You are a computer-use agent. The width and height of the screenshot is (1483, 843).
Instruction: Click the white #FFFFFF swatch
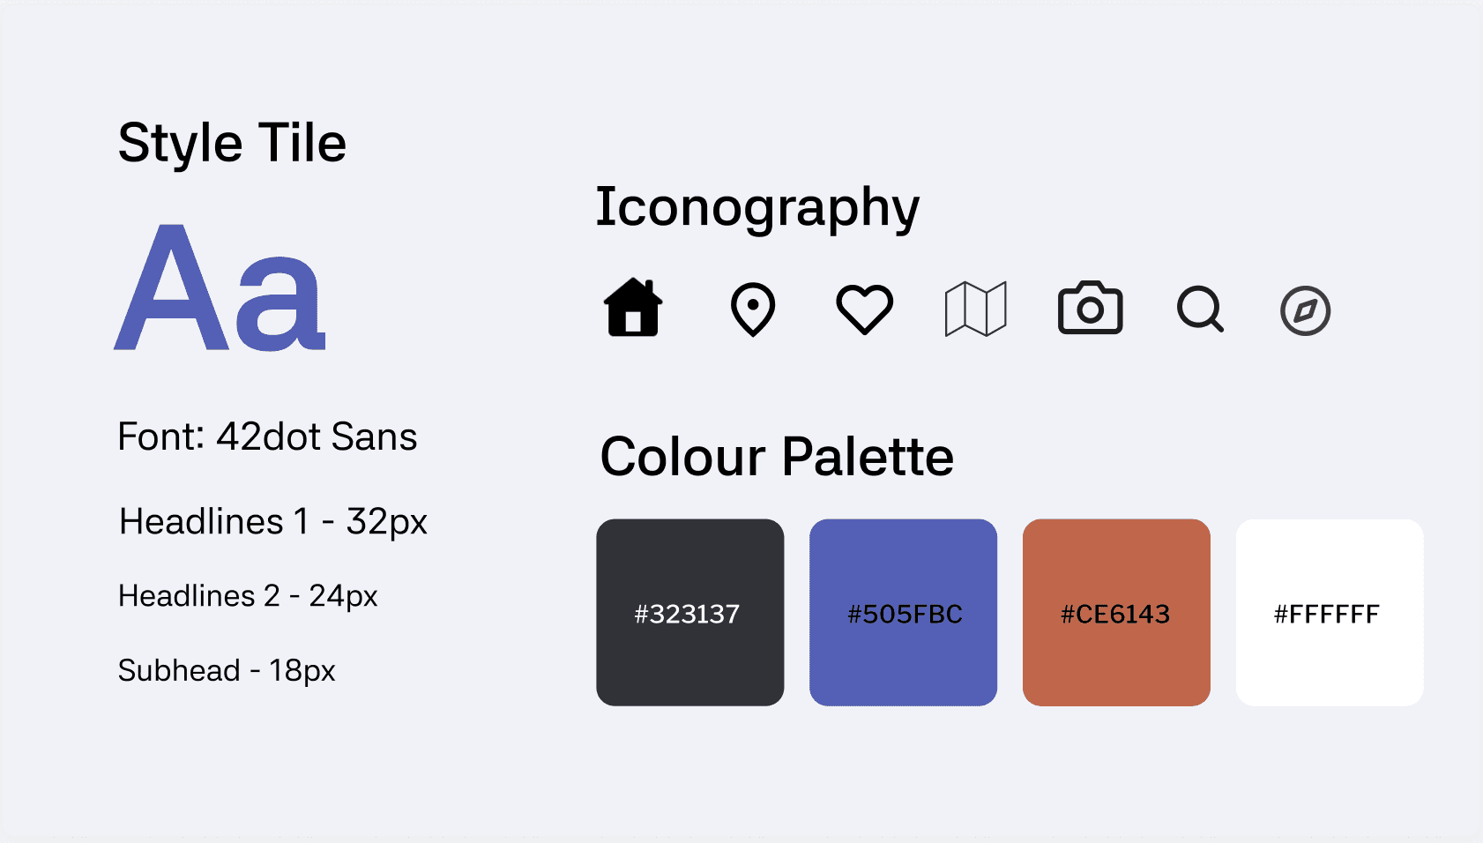click(1330, 613)
